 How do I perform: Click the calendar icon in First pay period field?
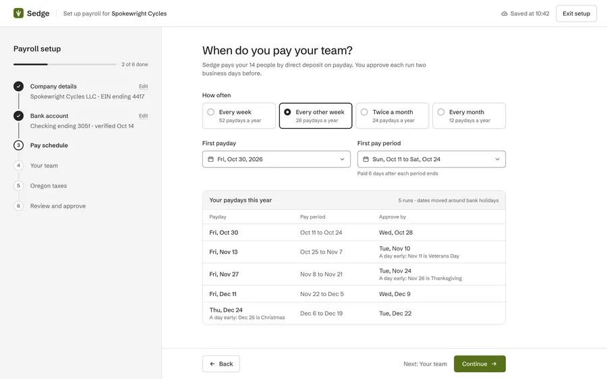pyautogui.click(x=366, y=159)
